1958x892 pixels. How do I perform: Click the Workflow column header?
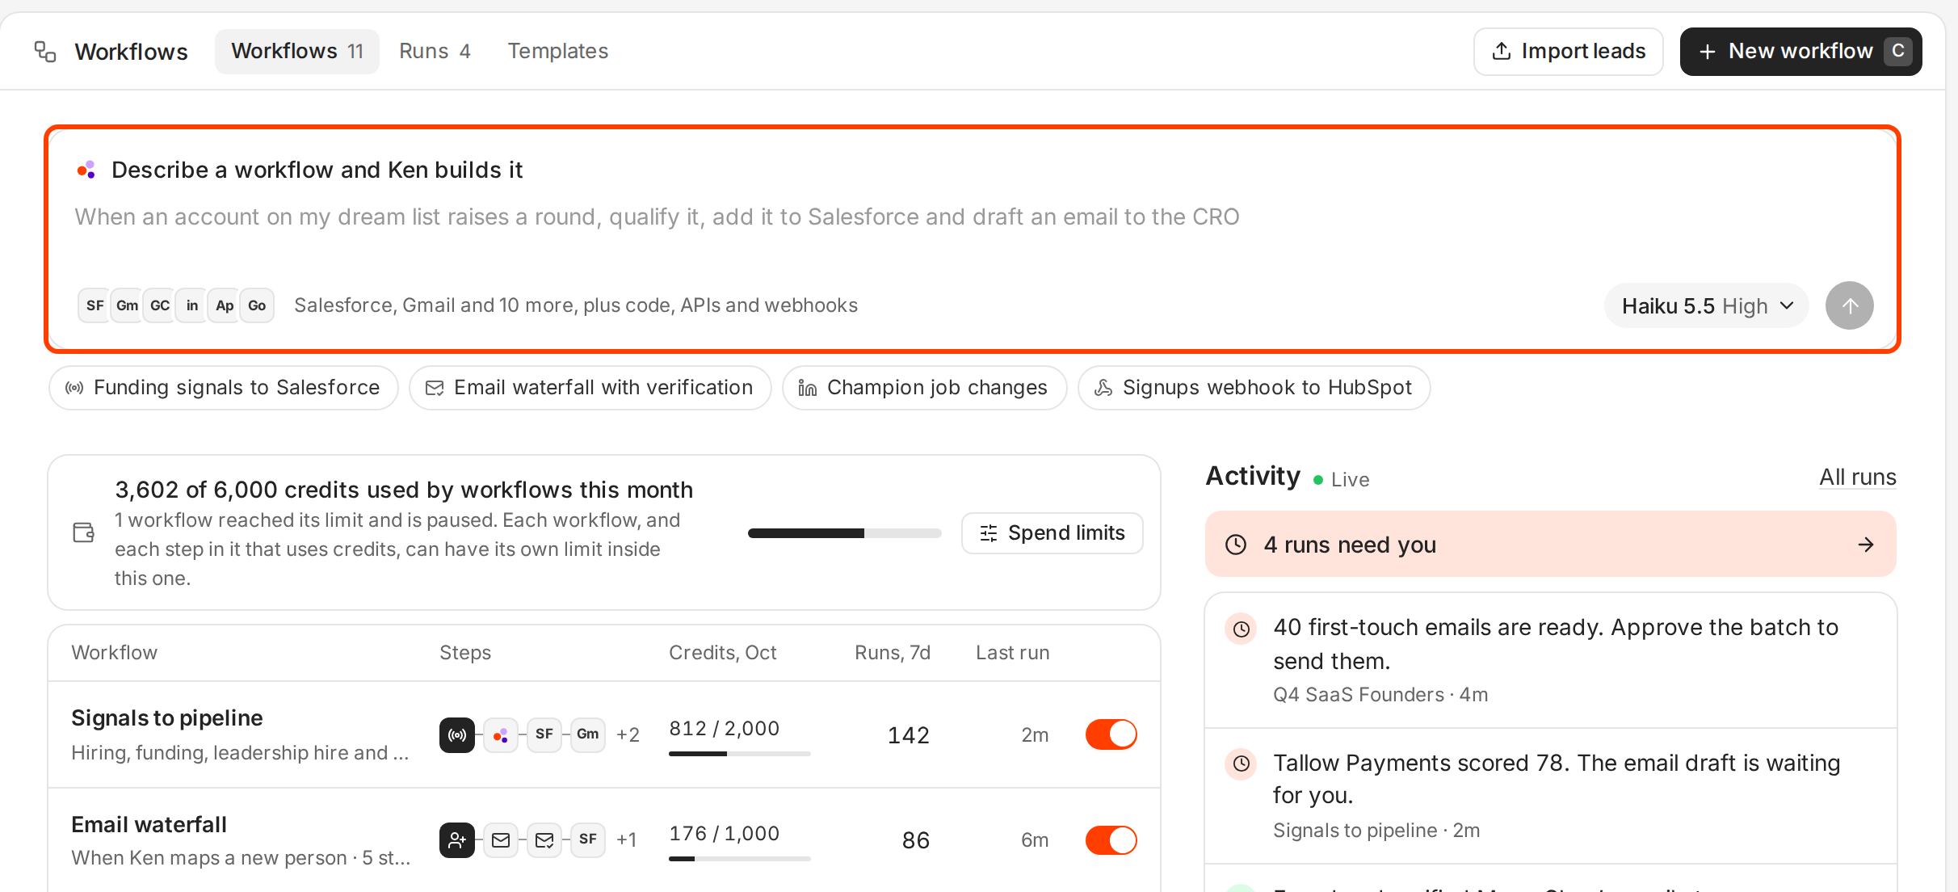[114, 652]
